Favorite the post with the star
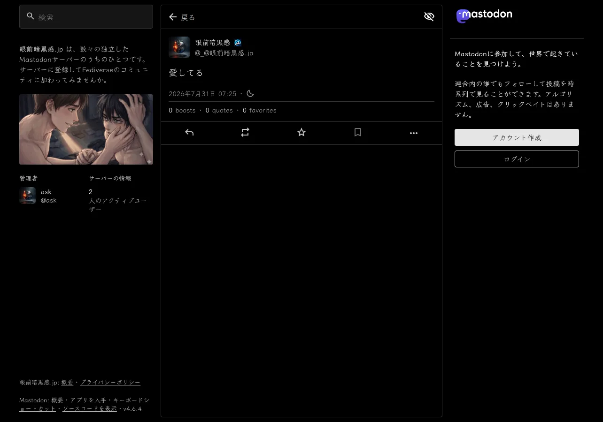This screenshot has height=422, width=603. coord(301,133)
